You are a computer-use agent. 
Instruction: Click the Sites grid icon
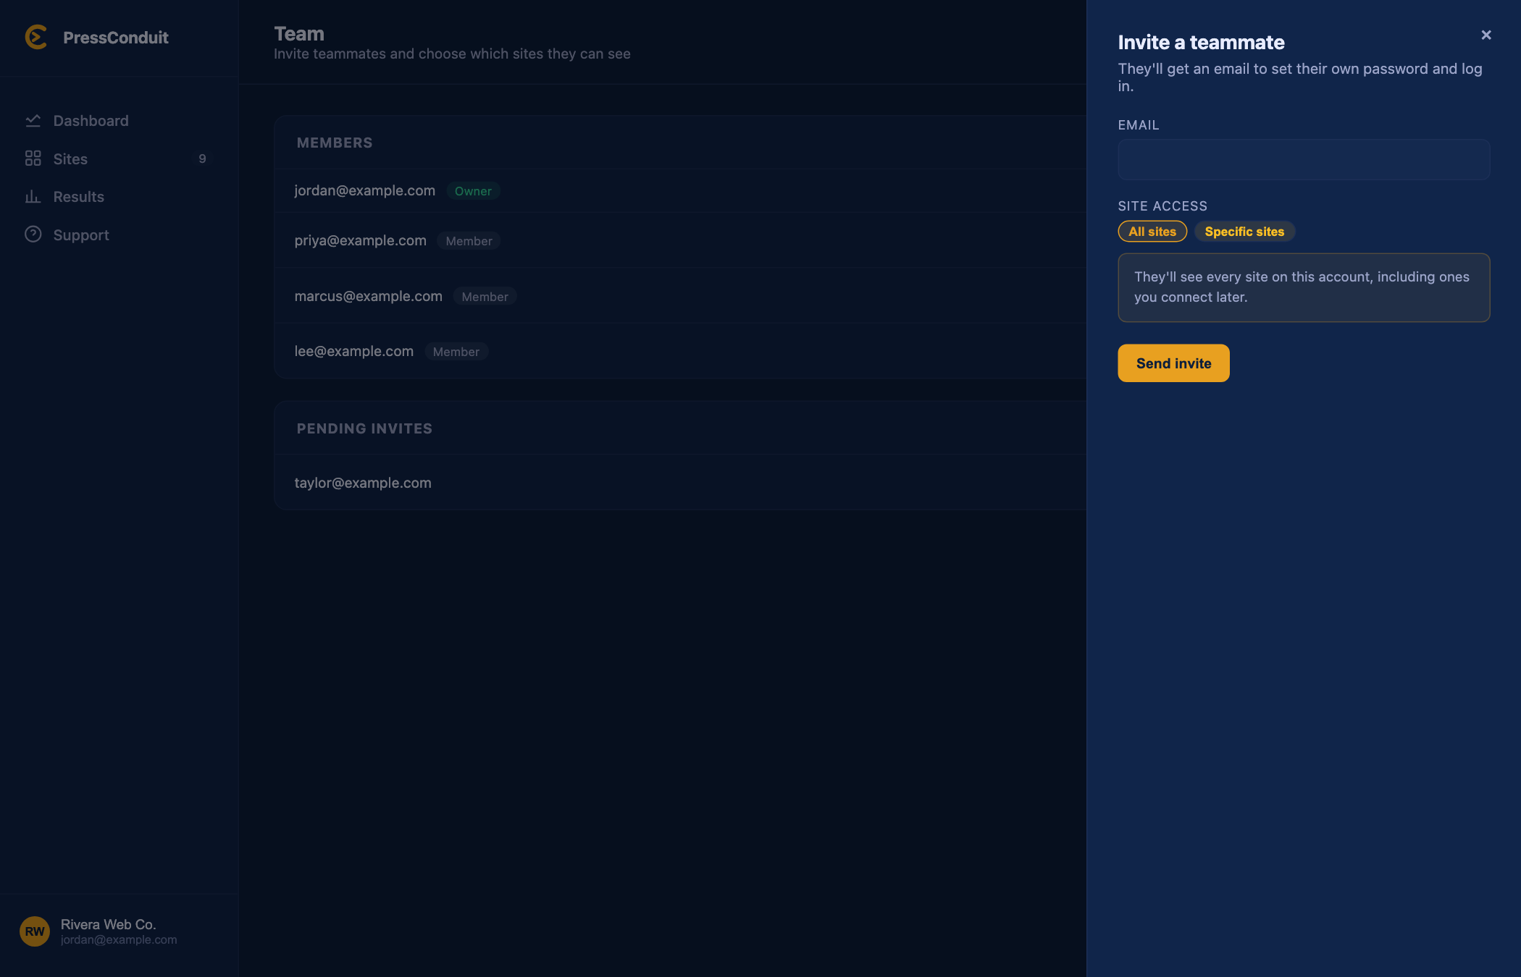pos(33,158)
